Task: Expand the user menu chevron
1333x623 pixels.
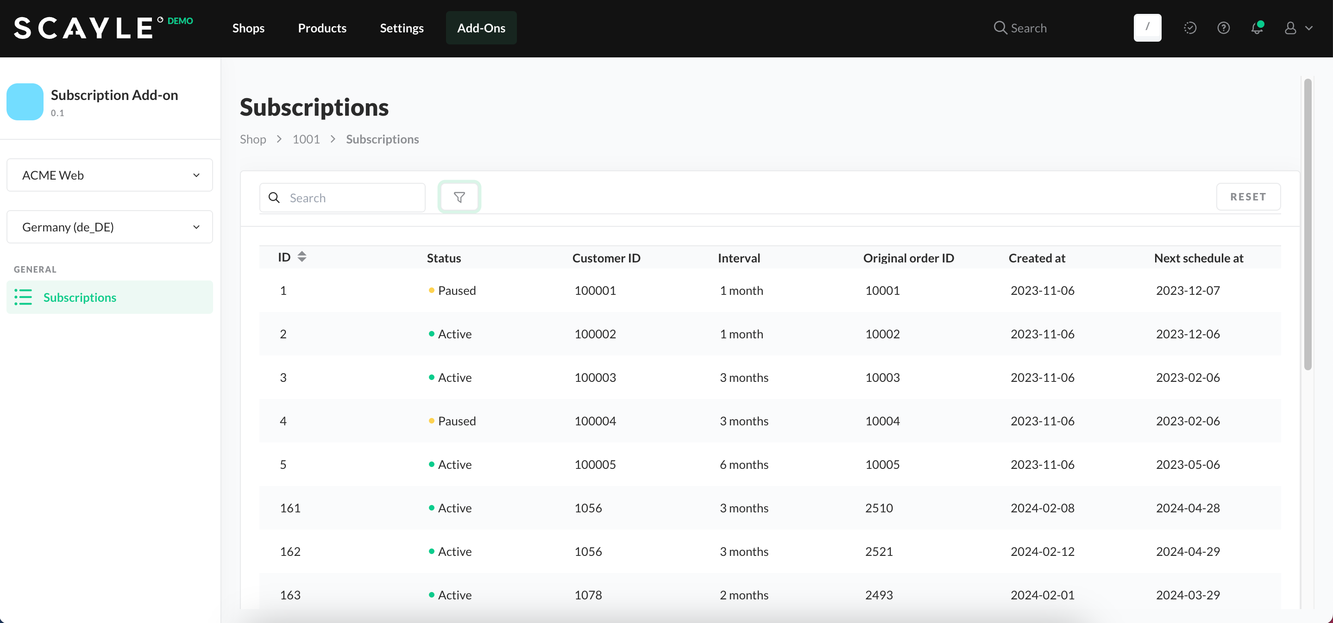Action: pyautogui.click(x=1308, y=28)
